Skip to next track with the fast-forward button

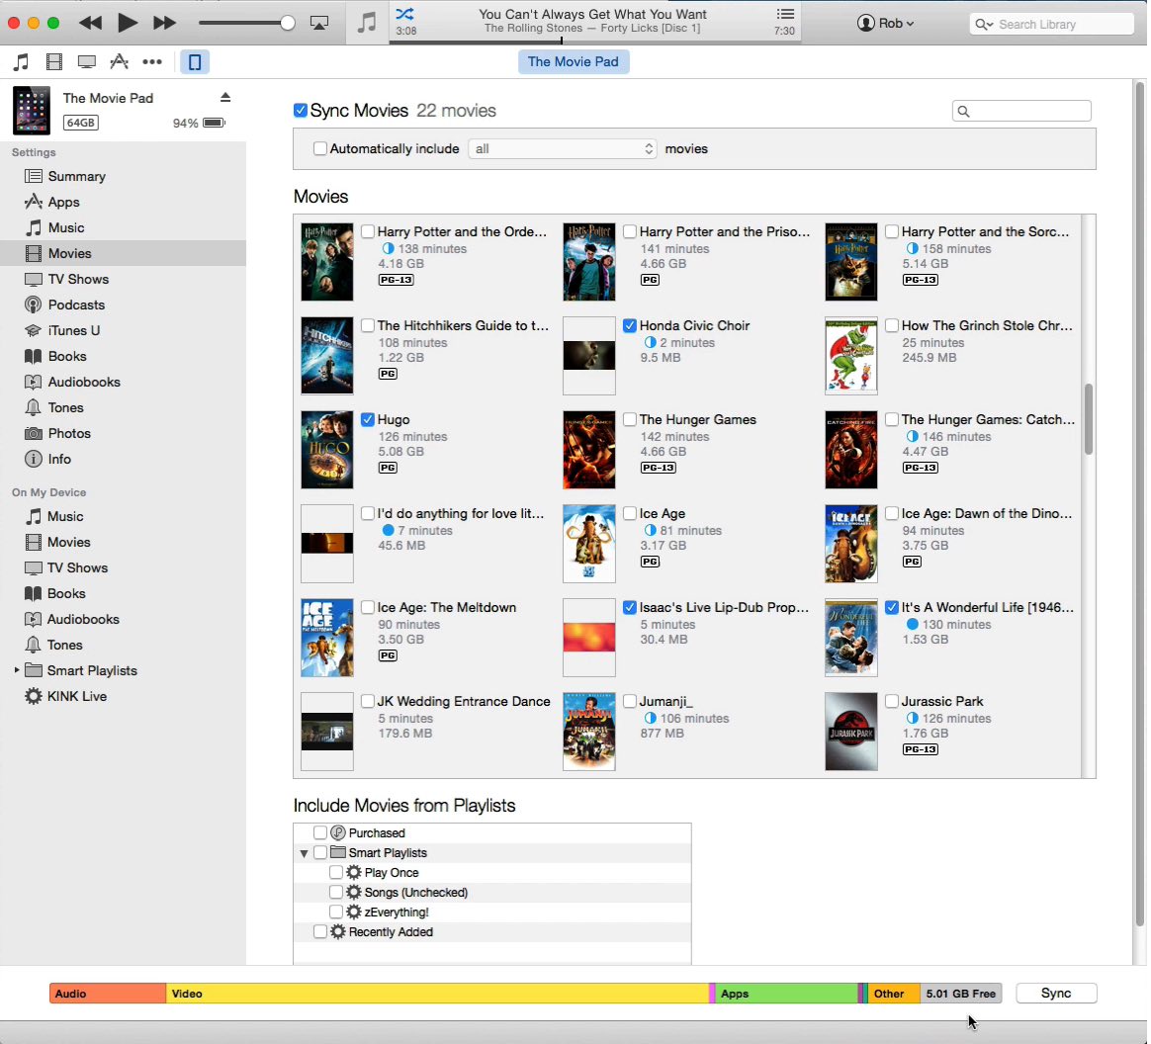coord(164,23)
